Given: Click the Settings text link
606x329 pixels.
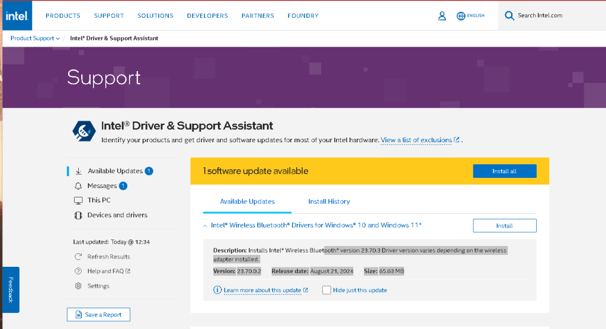Looking at the screenshot, I should (98, 286).
